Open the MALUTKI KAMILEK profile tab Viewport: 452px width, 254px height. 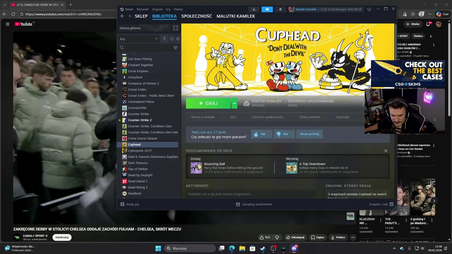236,16
